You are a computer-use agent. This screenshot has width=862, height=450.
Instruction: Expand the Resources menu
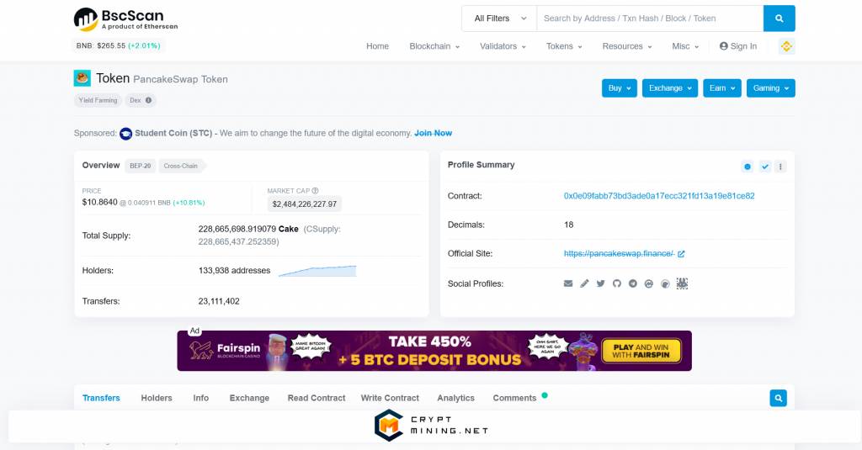coord(626,46)
